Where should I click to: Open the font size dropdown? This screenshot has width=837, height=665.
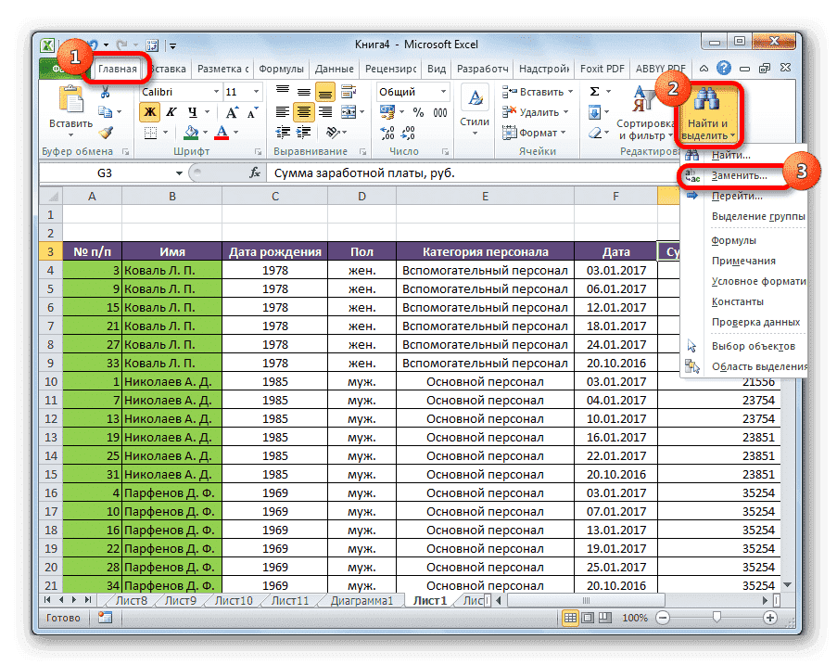[x=256, y=92]
